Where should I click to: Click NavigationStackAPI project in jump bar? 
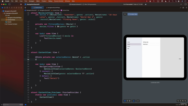[x=31, y=10]
